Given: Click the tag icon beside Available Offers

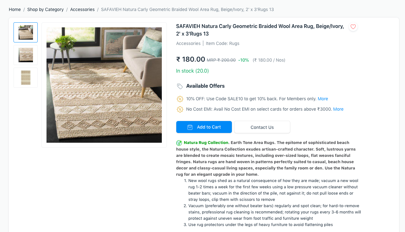Looking at the screenshot, I should point(180,86).
